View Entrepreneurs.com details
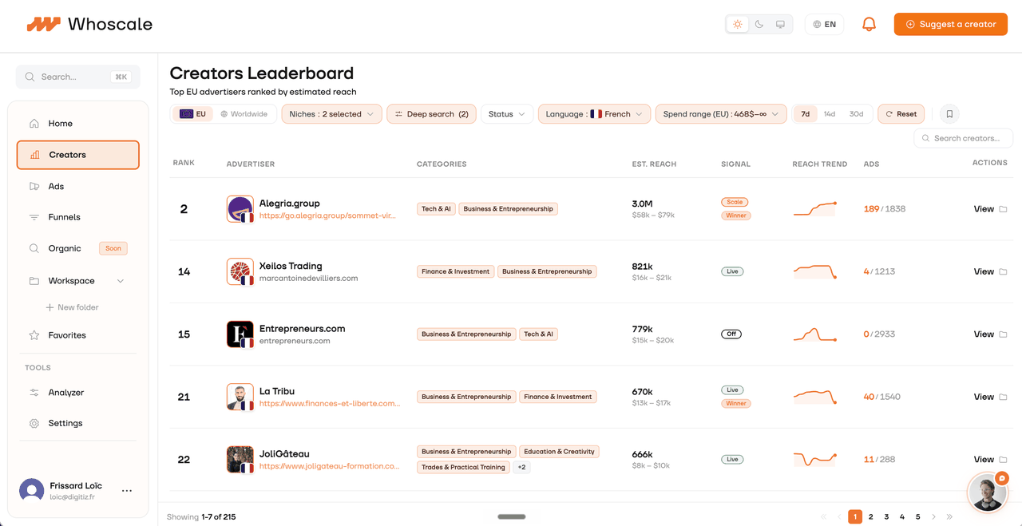The image size is (1022, 526). pos(984,334)
